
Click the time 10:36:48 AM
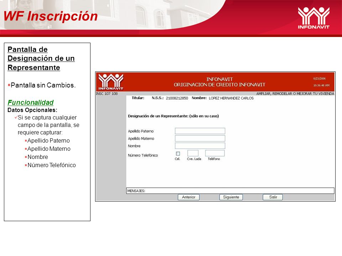tap(321, 85)
